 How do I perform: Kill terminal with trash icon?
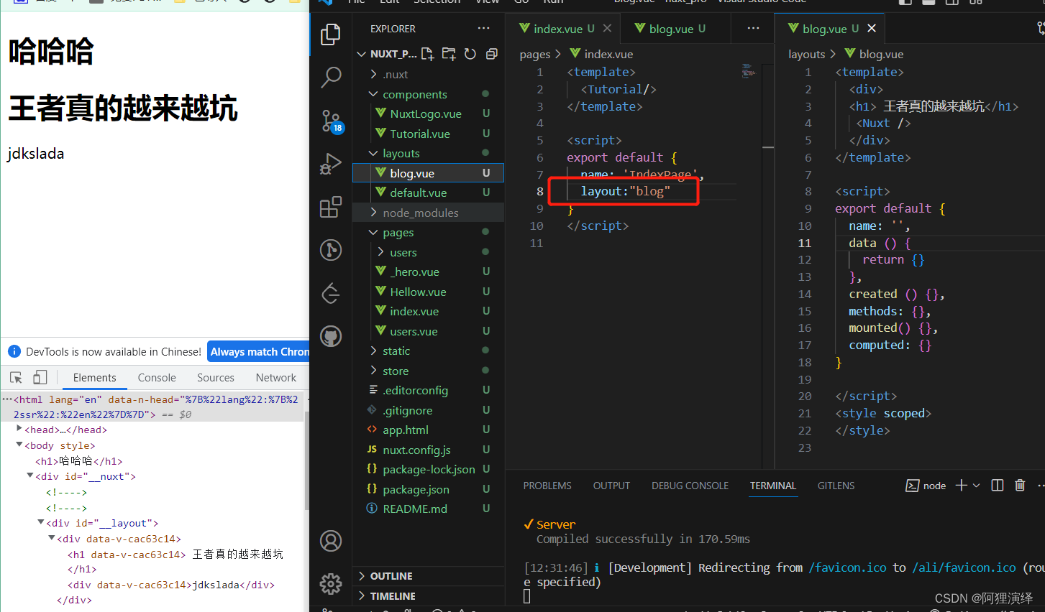1020,486
